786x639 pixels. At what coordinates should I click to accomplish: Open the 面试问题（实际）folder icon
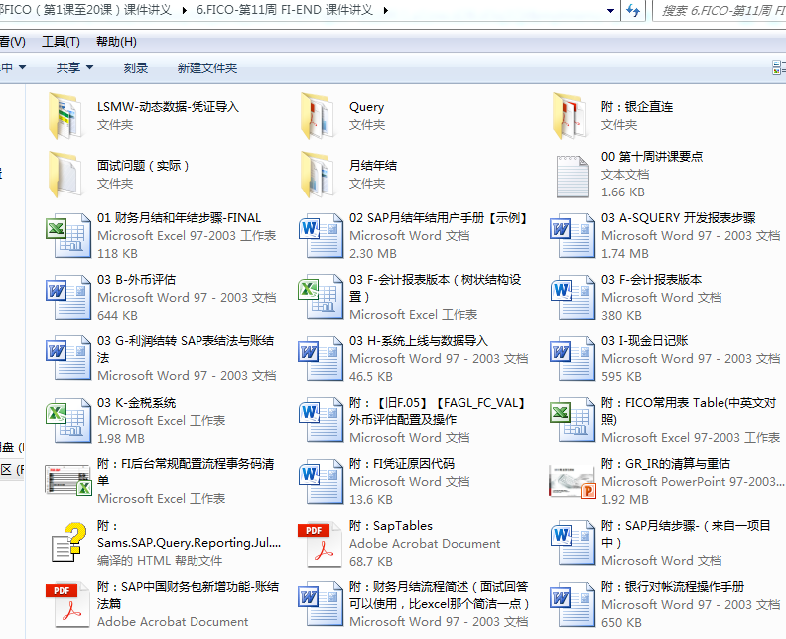[66, 175]
